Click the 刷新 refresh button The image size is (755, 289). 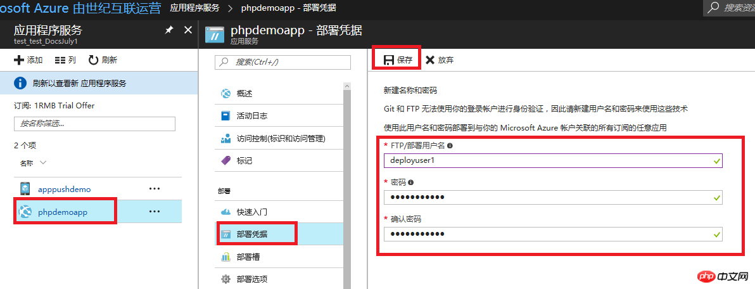103,60
